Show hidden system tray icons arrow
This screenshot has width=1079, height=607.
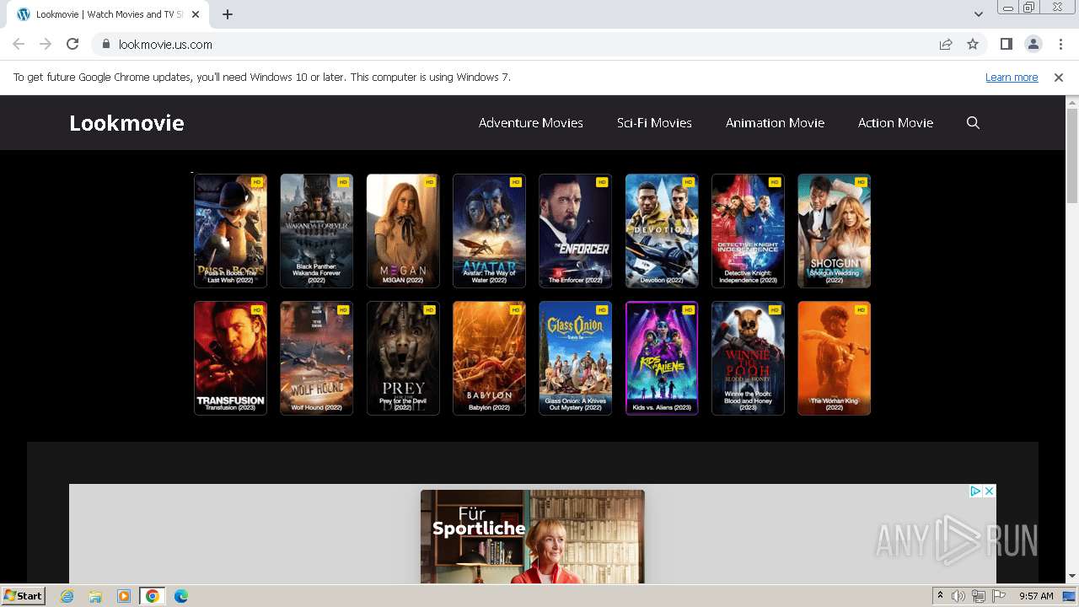click(940, 596)
